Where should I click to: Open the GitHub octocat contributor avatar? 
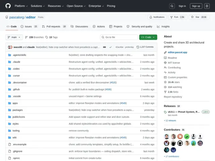[x=180, y=143]
